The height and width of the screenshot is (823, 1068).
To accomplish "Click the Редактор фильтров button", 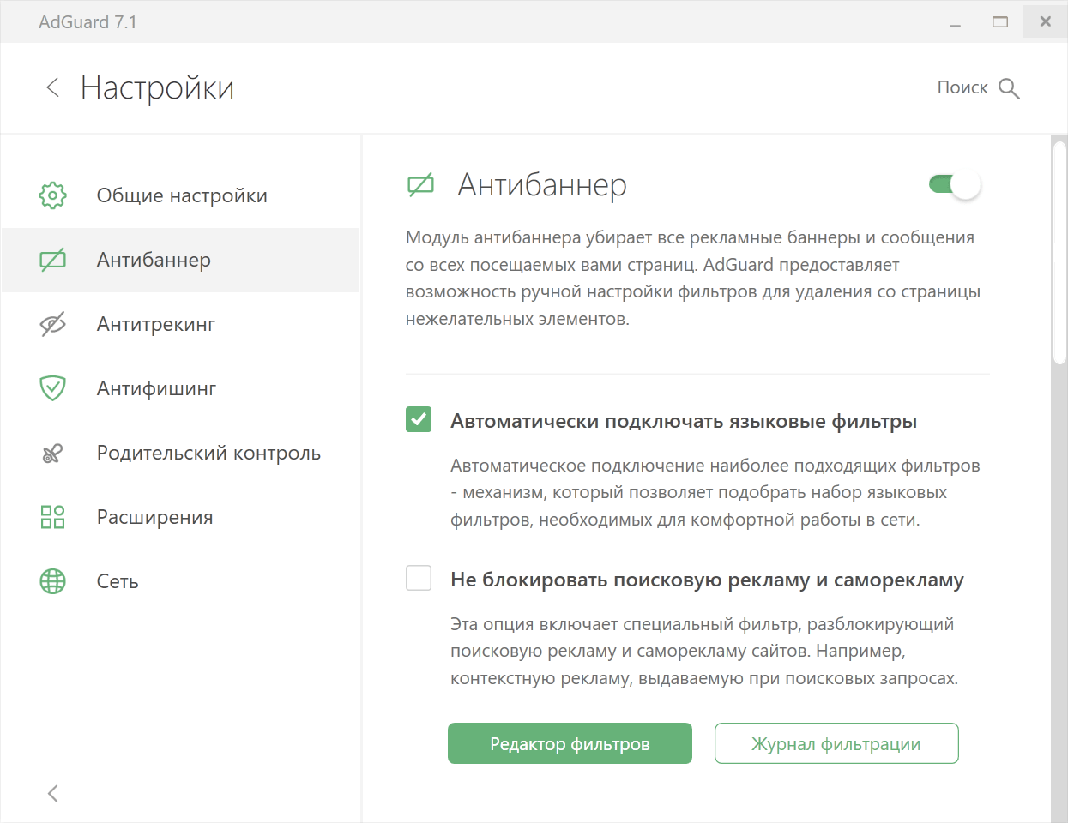I will coord(570,743).
